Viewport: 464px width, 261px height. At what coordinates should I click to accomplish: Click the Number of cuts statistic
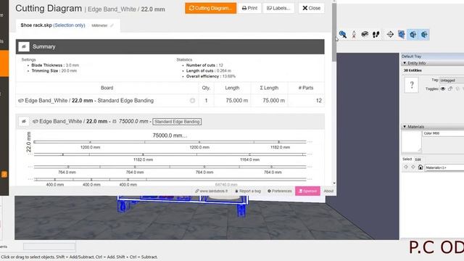[x=204, y=65]
